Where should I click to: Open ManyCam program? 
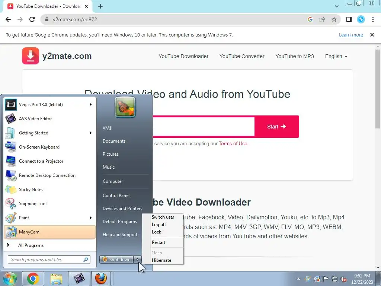50,232
